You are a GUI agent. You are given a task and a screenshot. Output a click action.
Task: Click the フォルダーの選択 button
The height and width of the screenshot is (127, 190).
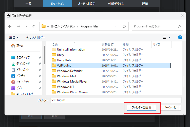coord(141,108)
